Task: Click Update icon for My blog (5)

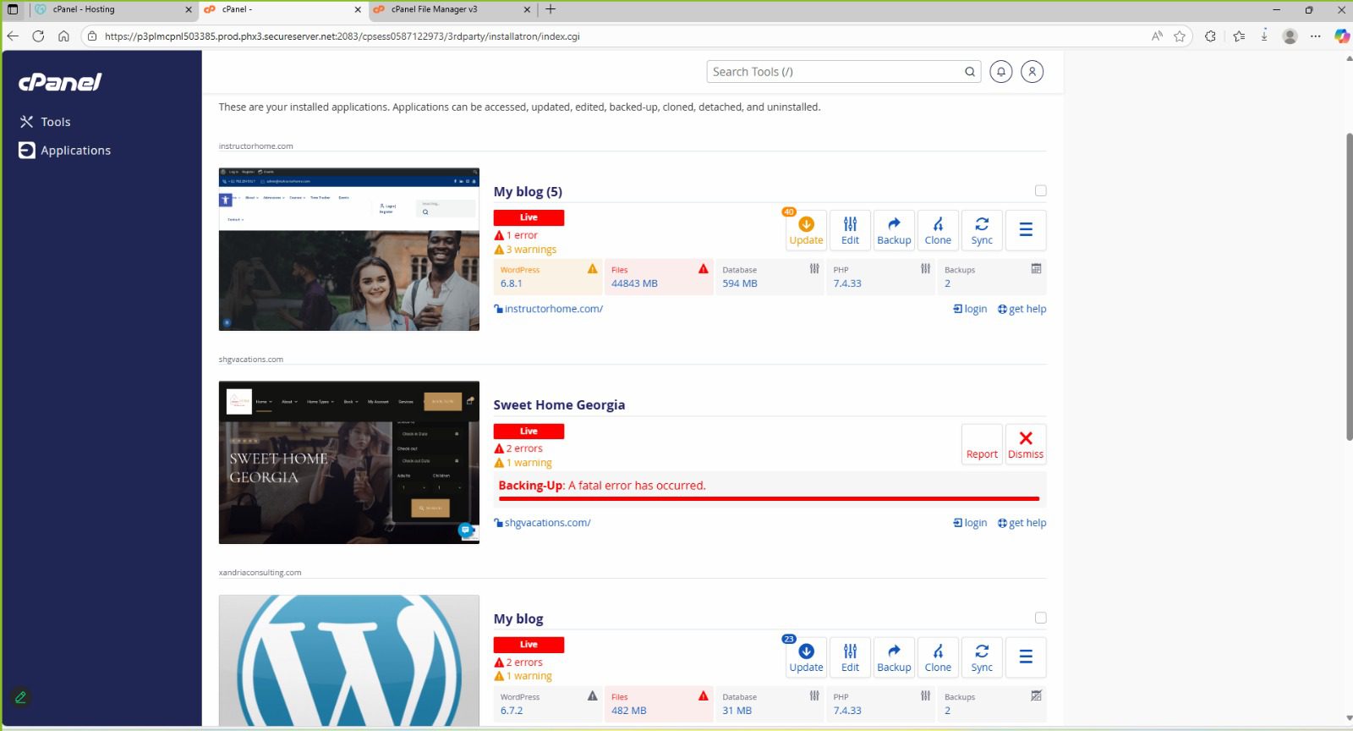Action: tap(806, 230)
